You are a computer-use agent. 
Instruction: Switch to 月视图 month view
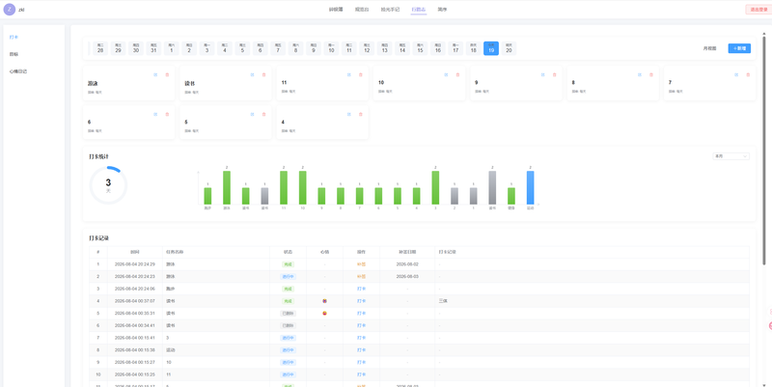coord(710,48)
